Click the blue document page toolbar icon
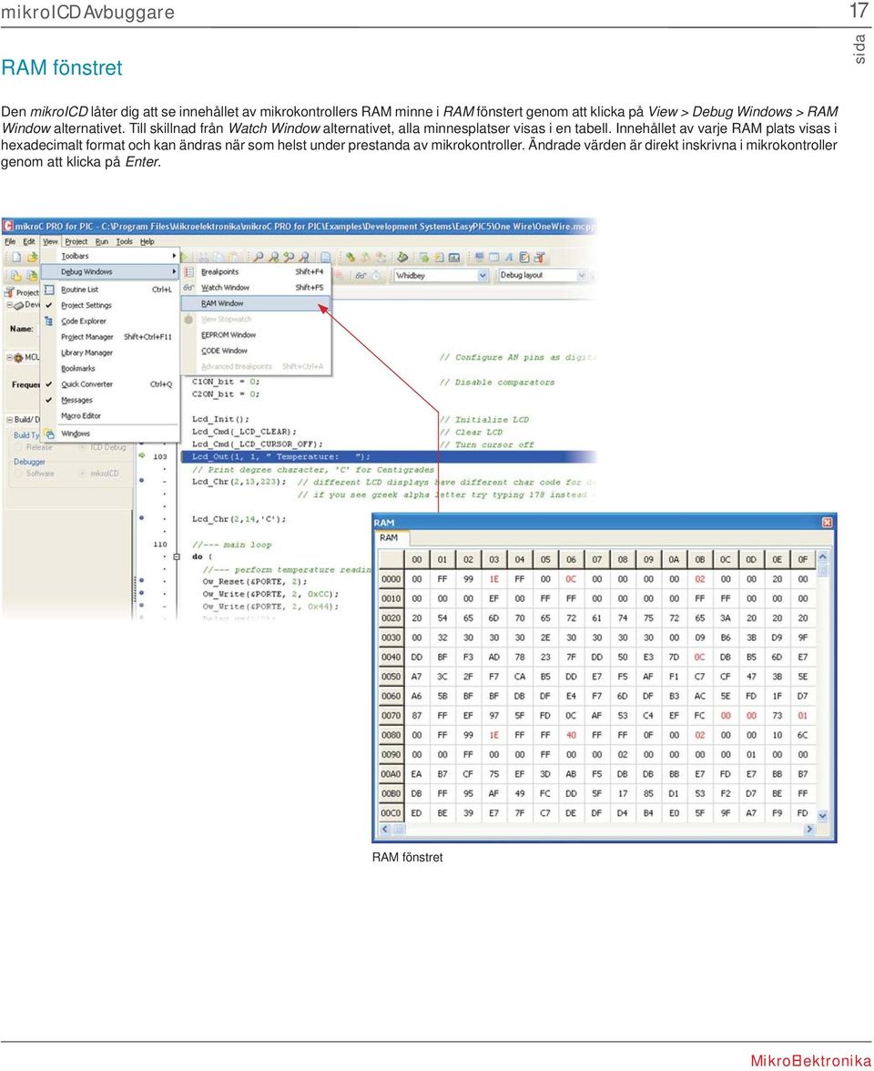 [326, 258]
